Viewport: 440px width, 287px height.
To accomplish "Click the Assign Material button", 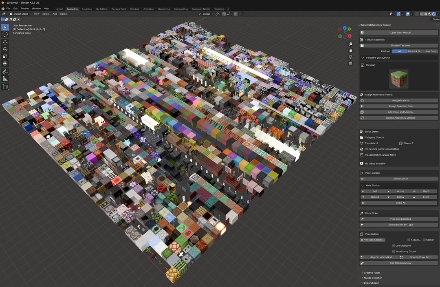I will click(398, 101).
